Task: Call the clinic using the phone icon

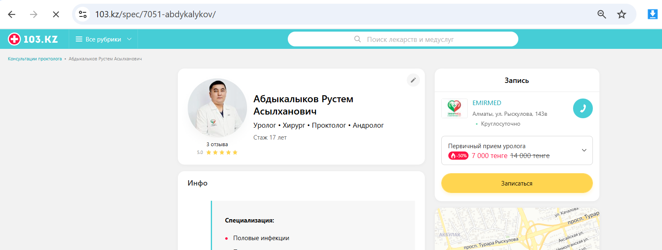Action: point(583,108)
